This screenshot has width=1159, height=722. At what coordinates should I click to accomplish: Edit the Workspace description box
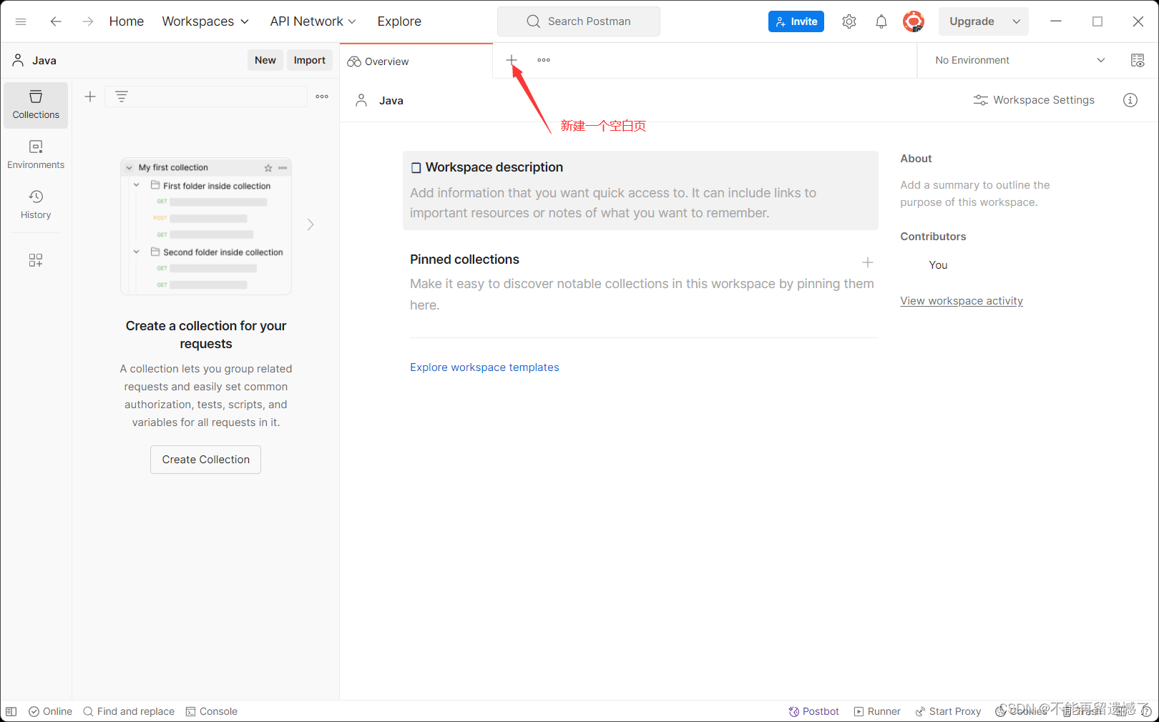[640, 190]
